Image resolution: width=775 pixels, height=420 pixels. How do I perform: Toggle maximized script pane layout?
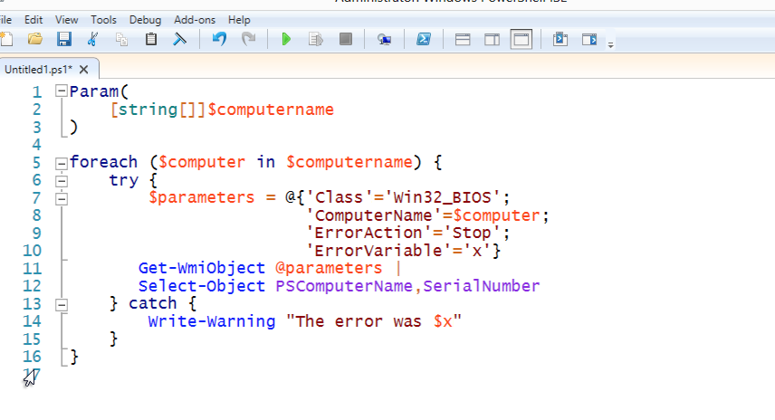click(x=521, y=39)
